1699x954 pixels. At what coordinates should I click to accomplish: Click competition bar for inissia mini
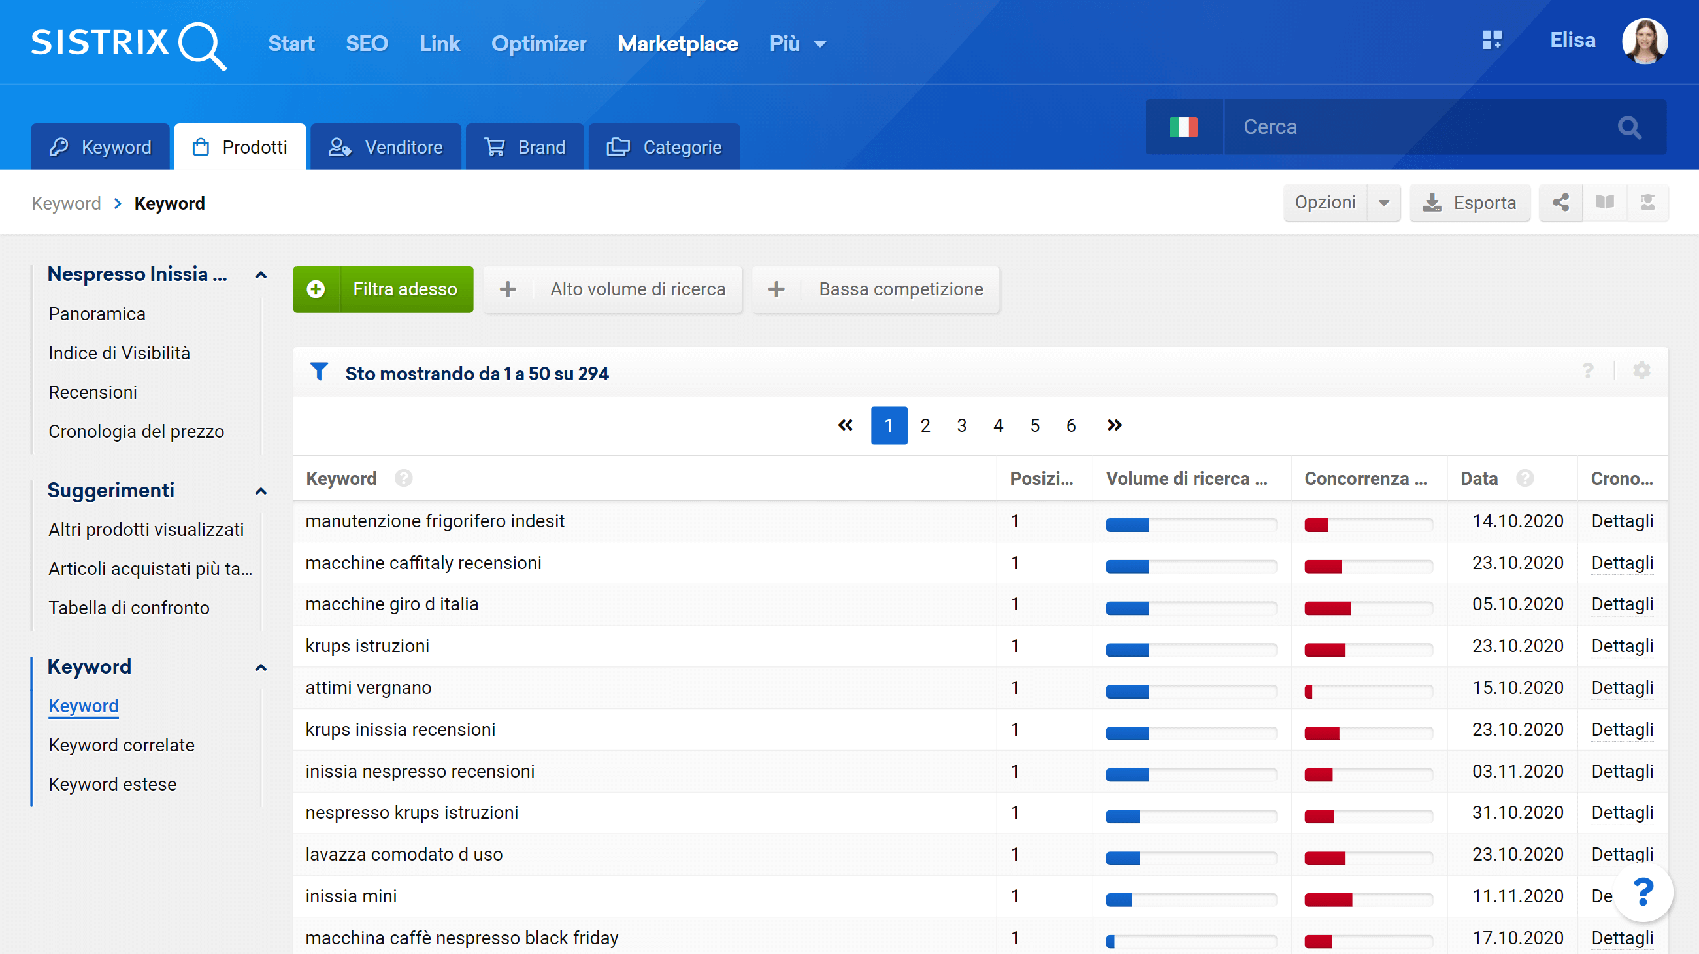coord(1368,900)
